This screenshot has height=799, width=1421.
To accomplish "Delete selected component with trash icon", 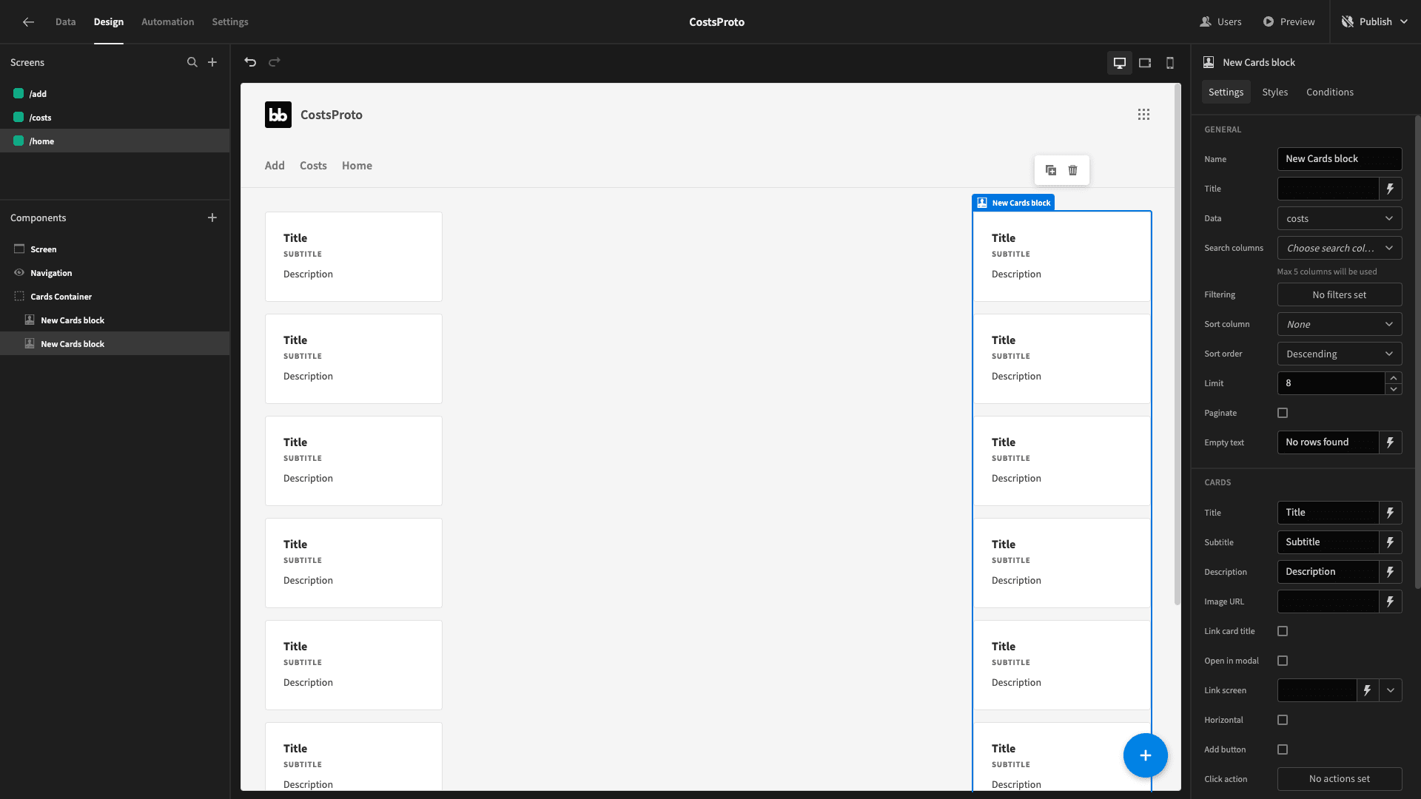I will [1072, 170].
